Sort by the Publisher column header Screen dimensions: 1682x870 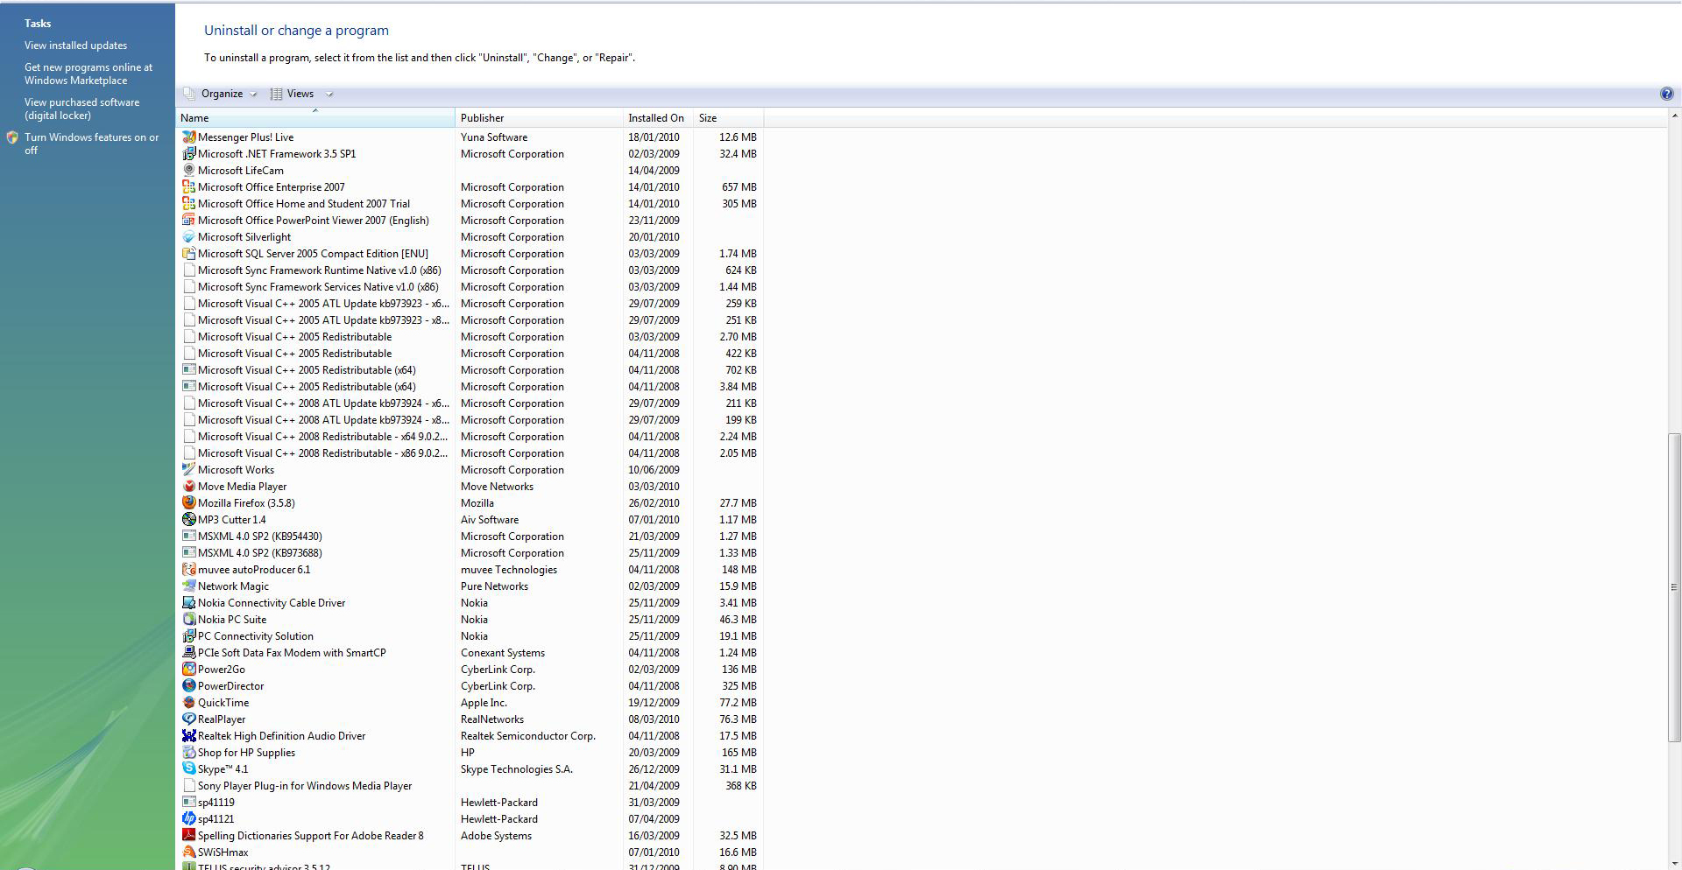(x=539, y=117)
